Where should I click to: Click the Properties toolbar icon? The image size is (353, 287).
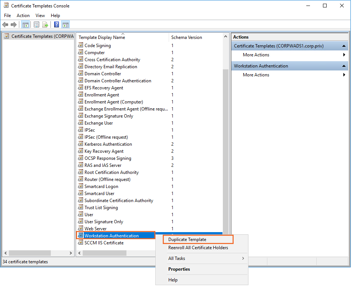click(37, 25)
